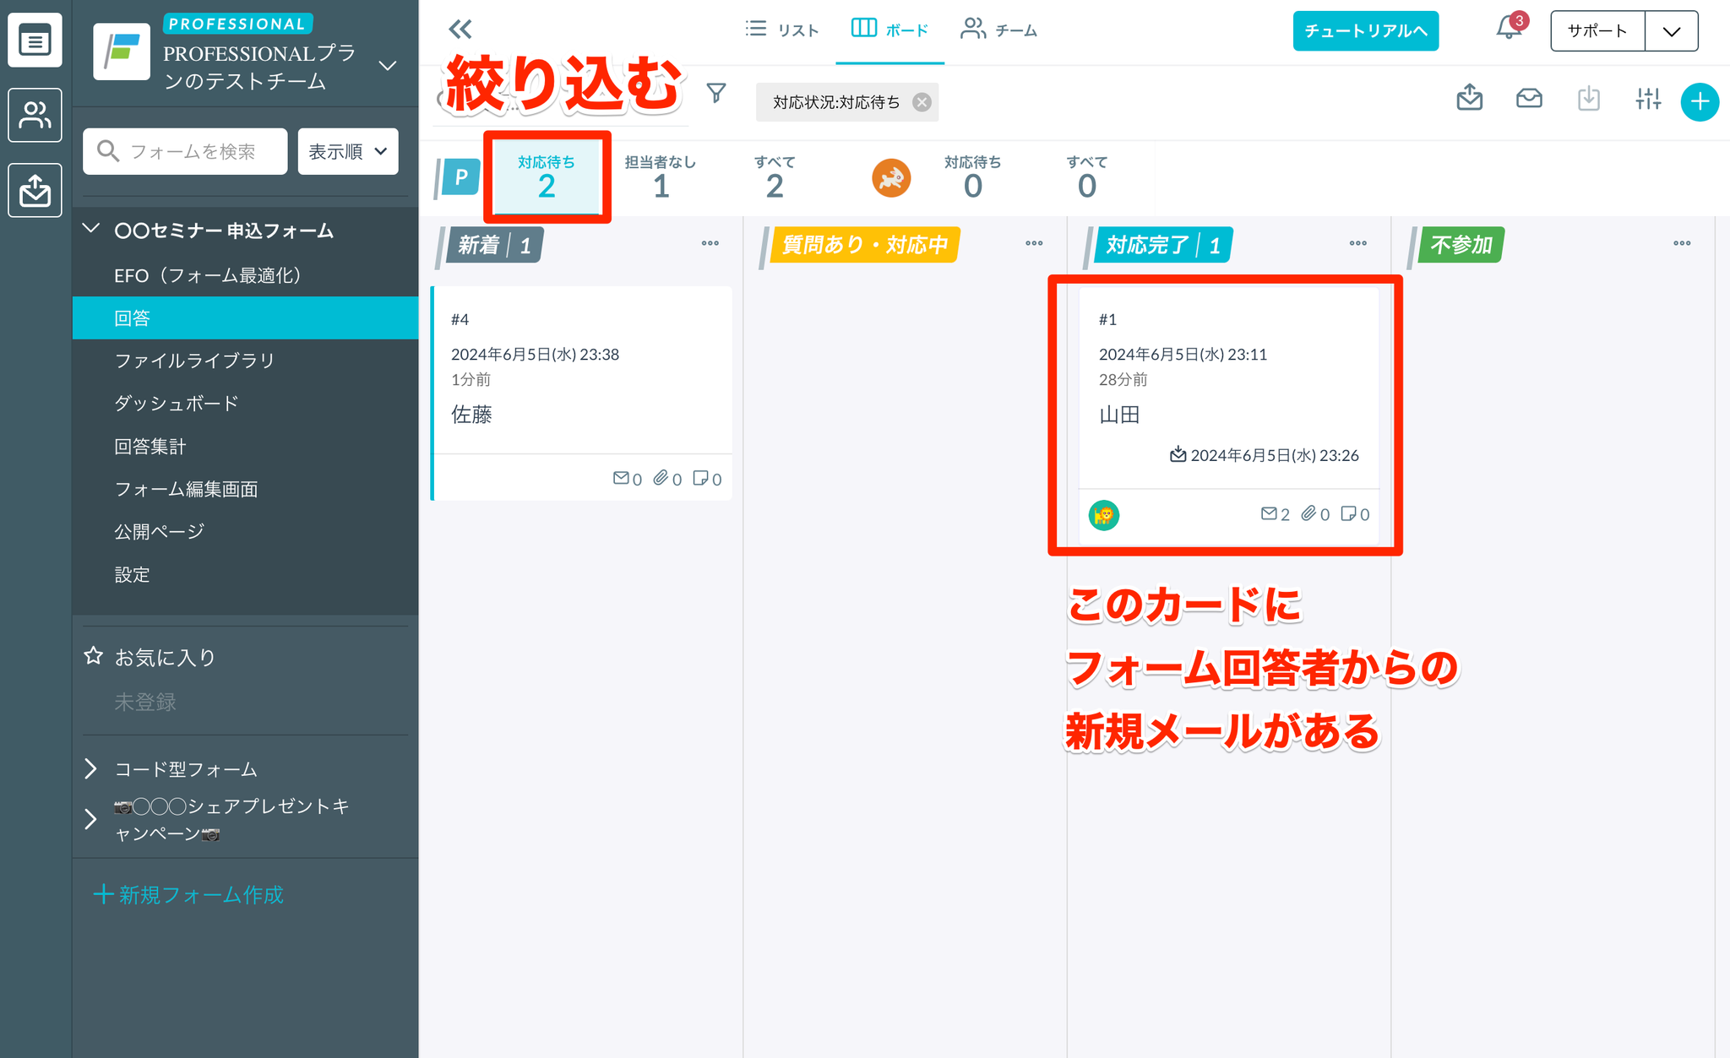Click the フォームを検索 search field

point(186,151)
